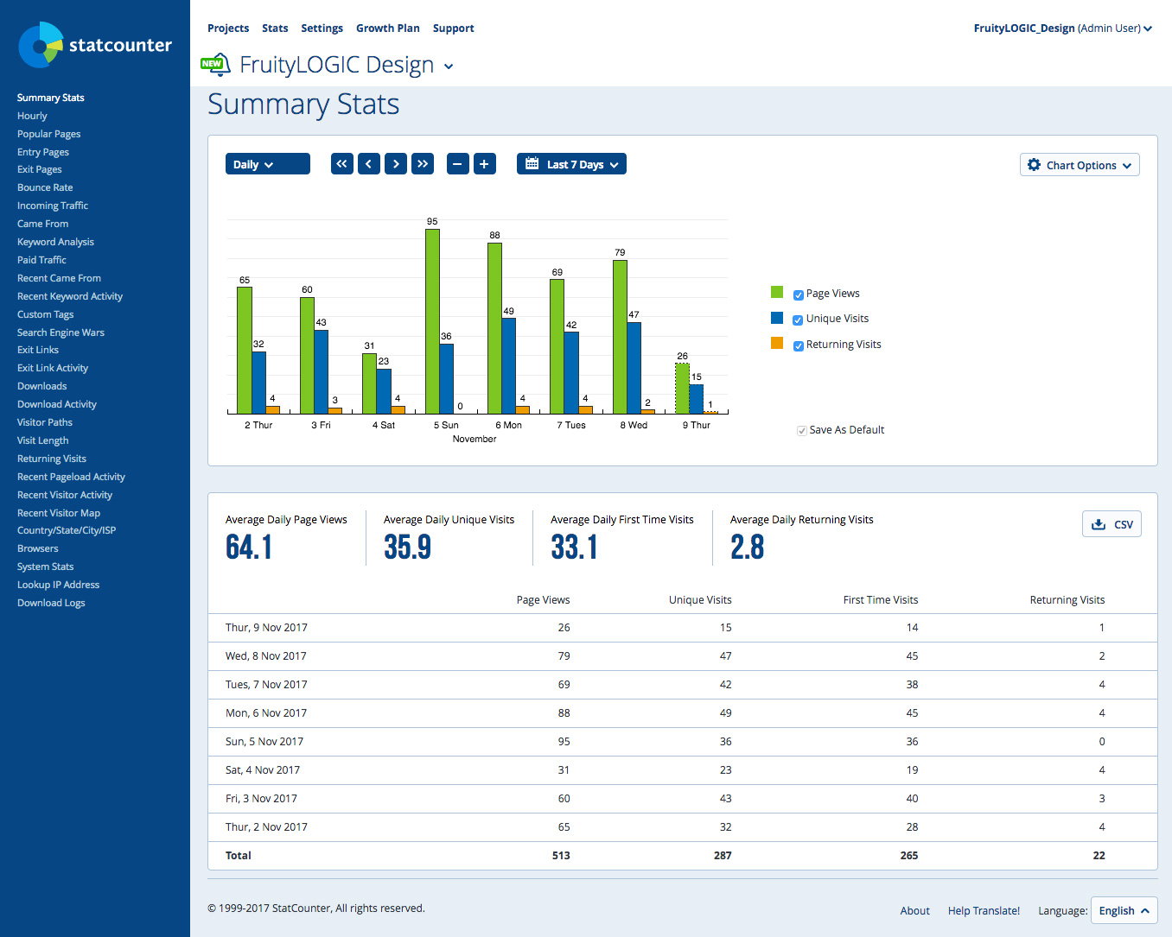The width and height of the screenshot is (1172, 937).
Task: Open Incoming Traffic in sidebar
Action: coord(53,206)
